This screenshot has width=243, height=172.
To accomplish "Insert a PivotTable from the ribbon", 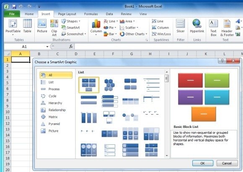I will click(x=13, y=27).
